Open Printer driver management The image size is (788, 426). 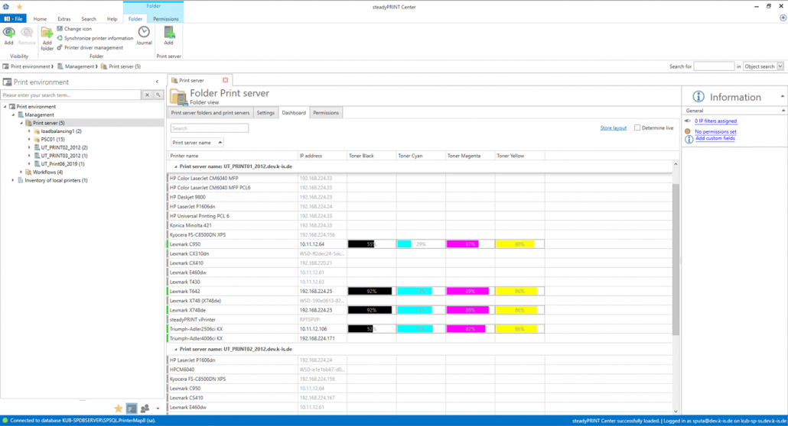tap(90, 47)
